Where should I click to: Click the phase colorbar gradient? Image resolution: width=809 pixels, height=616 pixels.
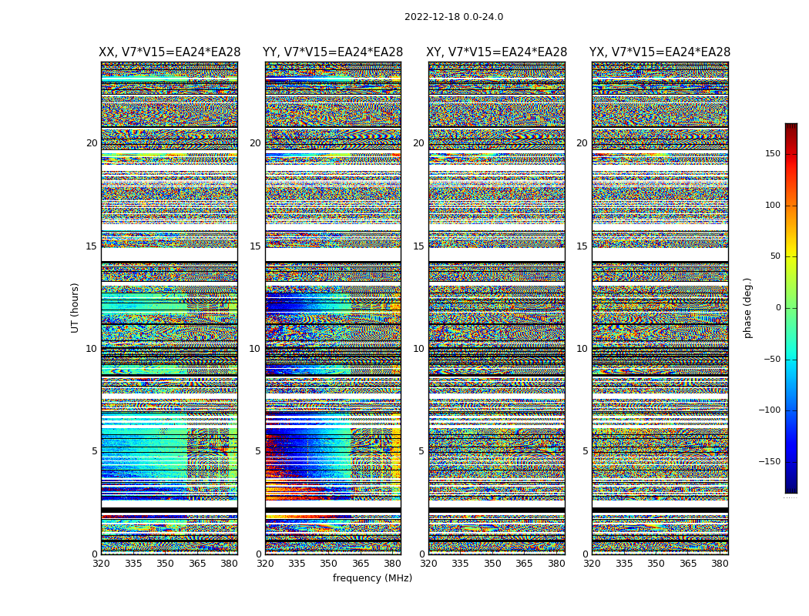(x=791, y=308)
